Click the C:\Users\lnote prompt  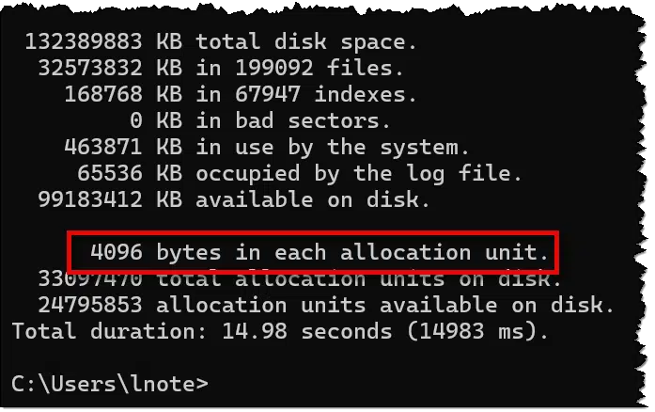point(109,384)
